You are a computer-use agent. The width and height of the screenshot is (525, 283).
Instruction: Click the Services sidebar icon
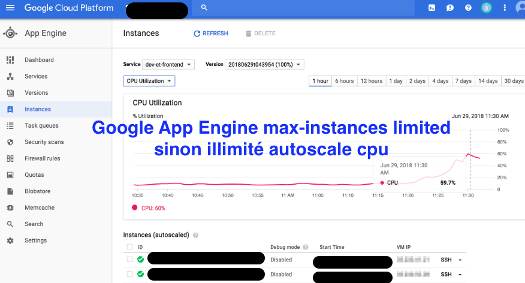(x=10, y=76)
